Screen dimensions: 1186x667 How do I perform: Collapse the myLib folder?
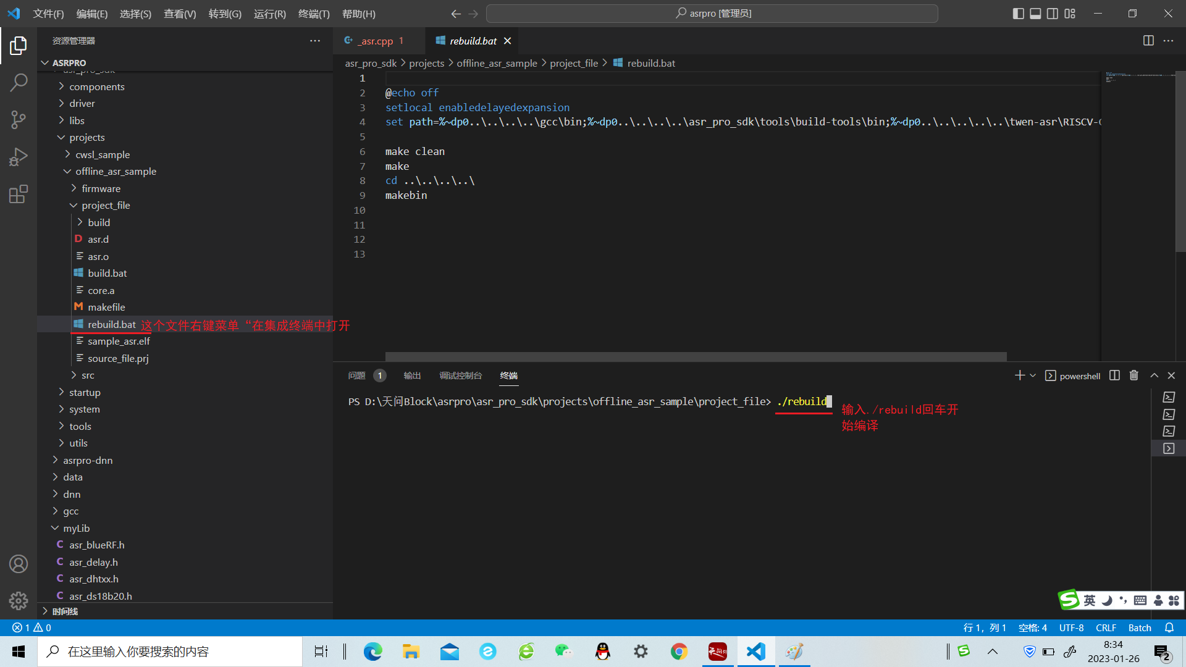point(76,528)
